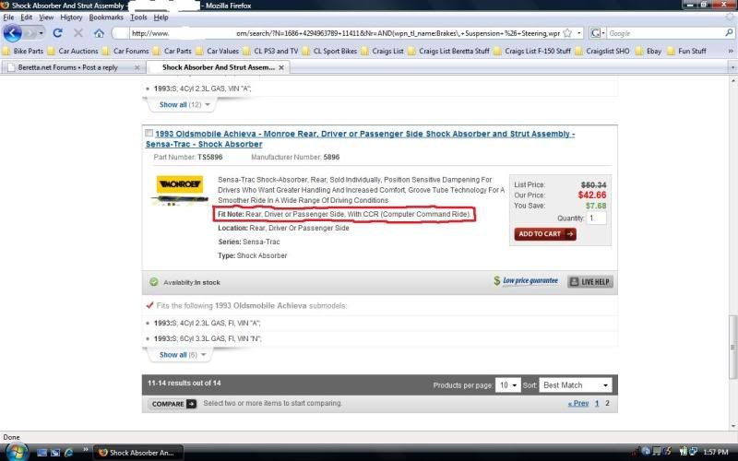
Task: Close the Beretta.net Forums tab
Action: pyautogui.click(x=137, y=67)
